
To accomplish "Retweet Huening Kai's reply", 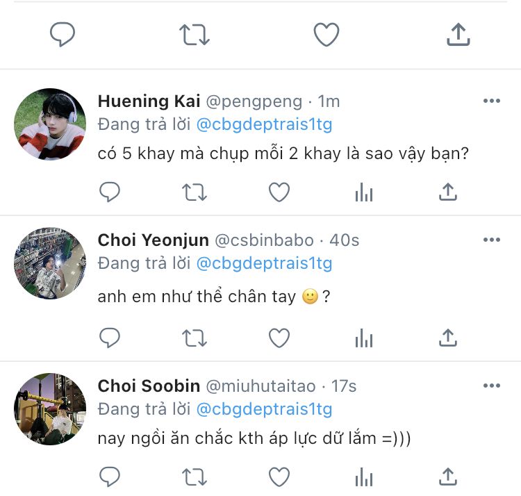I will tap(194, 192).
